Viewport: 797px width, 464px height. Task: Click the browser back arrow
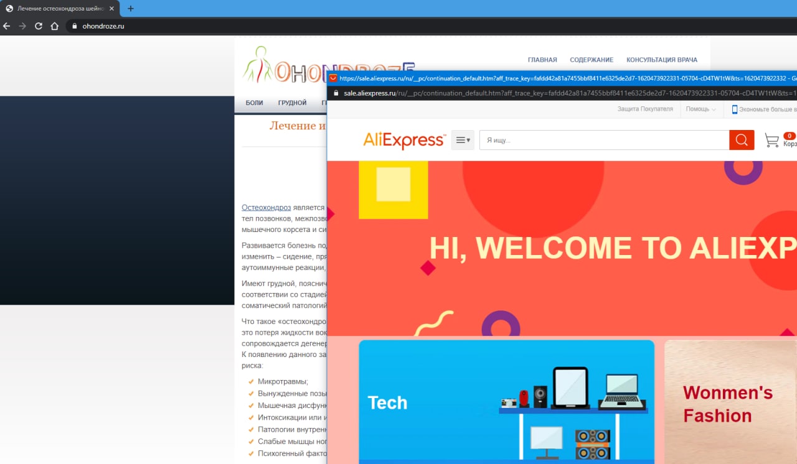coord(7,26)
